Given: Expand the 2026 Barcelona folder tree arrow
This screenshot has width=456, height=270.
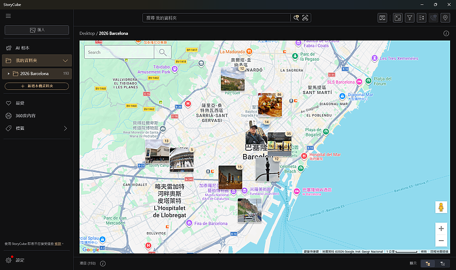Looking at the screenshot, I should click(9, 74).
